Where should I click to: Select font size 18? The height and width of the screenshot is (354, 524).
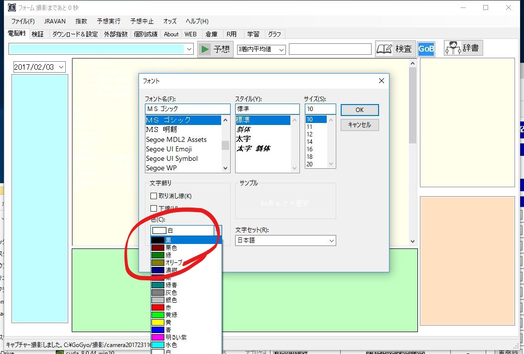pyautogui.click(x=316, y=157)
